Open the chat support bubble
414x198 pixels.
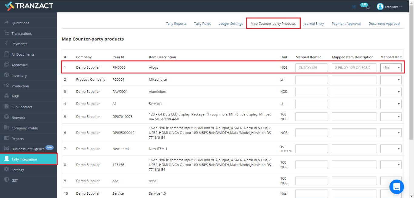397,187
